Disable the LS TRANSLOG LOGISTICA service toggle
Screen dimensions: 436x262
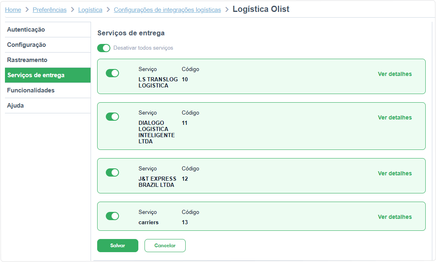click(x=112, y=73)
